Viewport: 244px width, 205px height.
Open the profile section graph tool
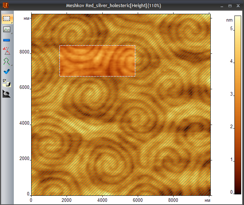tap(7, 29)
